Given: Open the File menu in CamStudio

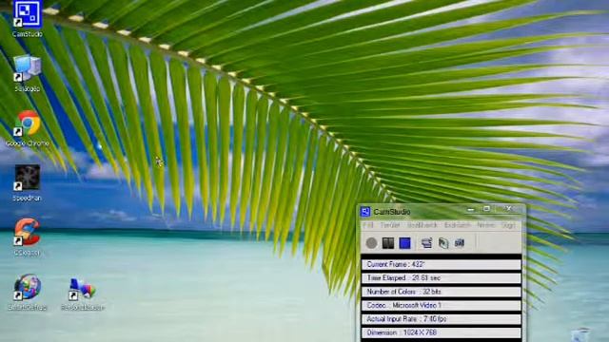Looking at the screenshot, I should 368,225.
